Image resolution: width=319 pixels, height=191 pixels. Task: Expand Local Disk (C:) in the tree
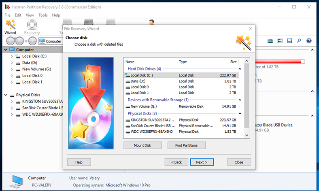pos(12,56)
